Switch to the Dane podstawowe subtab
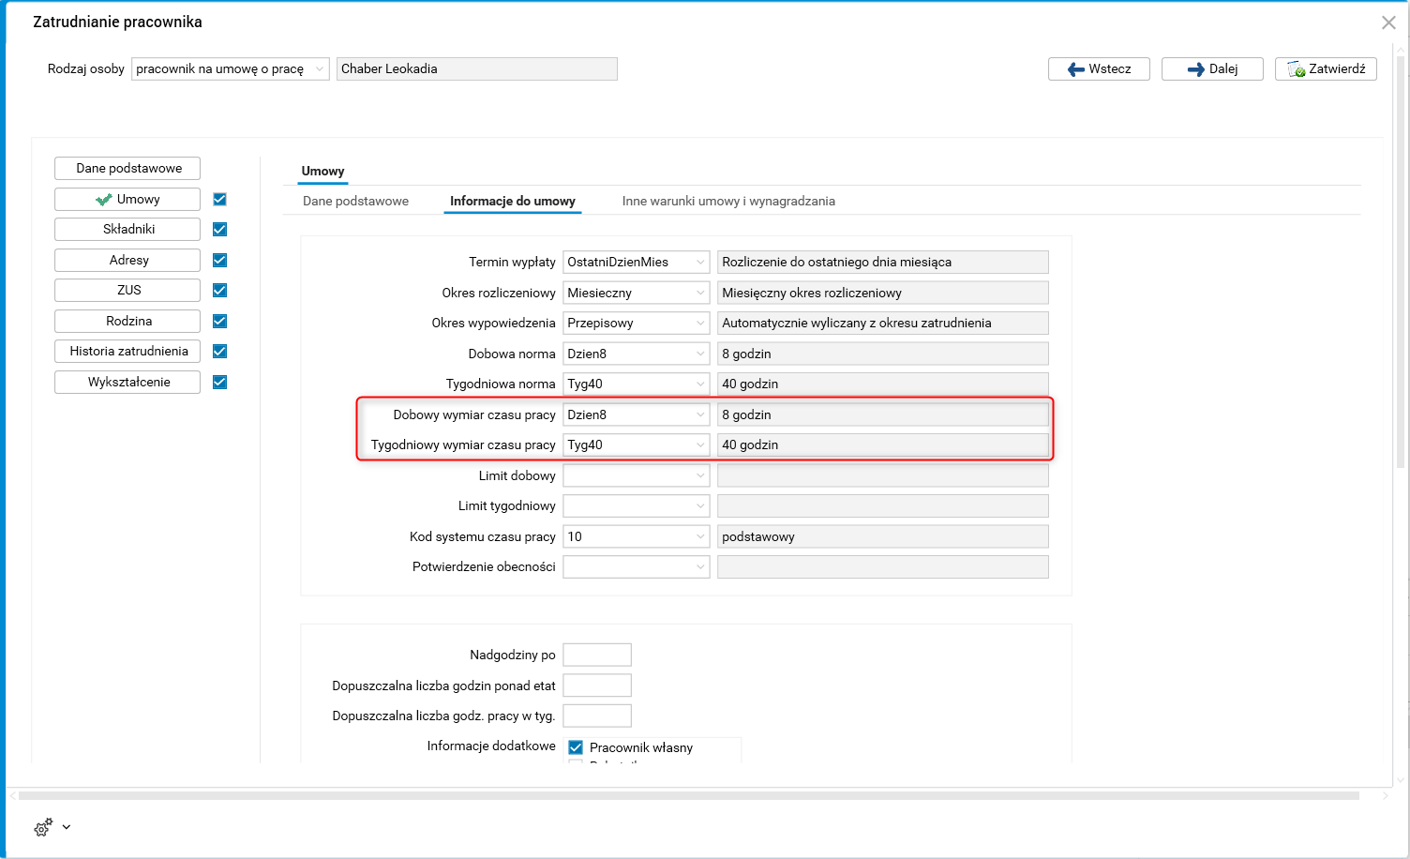1410x859 pixels. (355, 202)
